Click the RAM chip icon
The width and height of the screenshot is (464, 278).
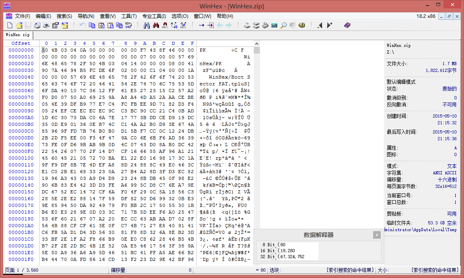[265, 25]
